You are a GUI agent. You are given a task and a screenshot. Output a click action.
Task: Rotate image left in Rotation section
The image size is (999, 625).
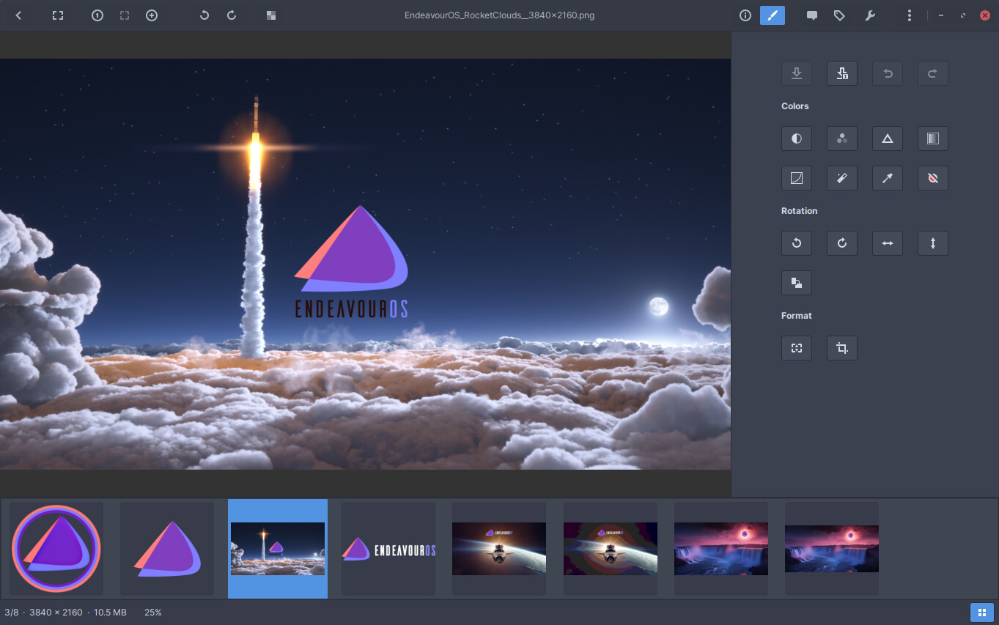(x=797, y=243)
